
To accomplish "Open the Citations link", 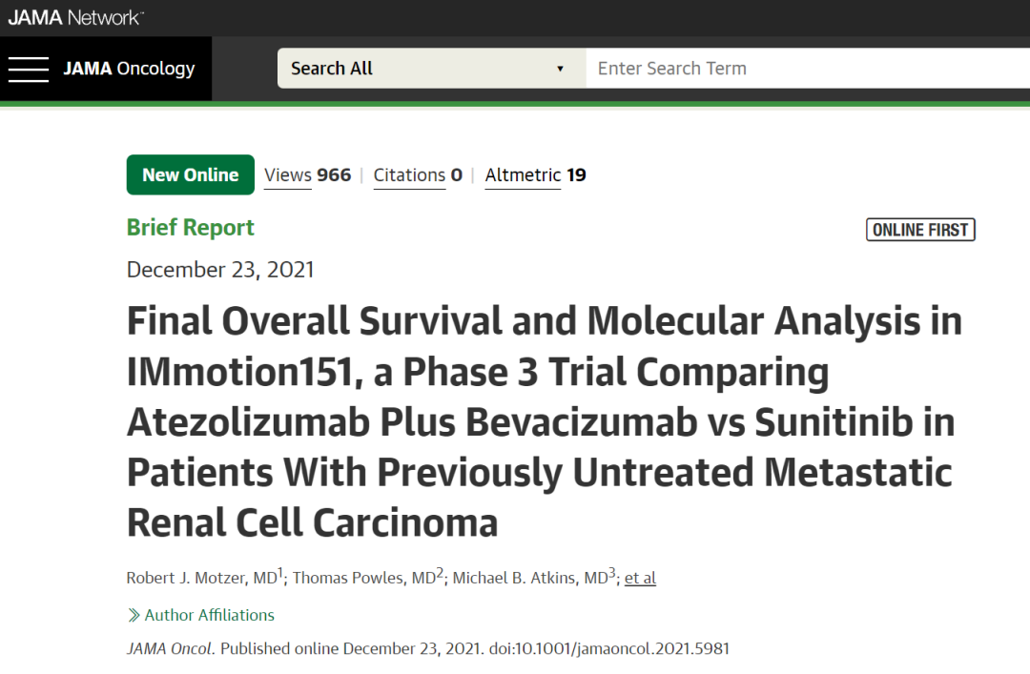I will (418, 175).
